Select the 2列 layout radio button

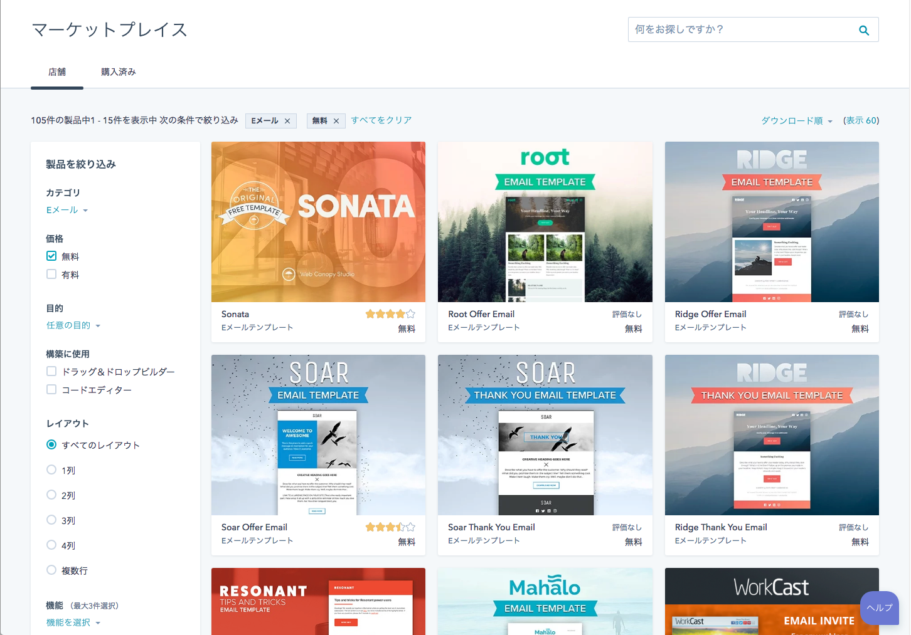(x=51, y=495)
